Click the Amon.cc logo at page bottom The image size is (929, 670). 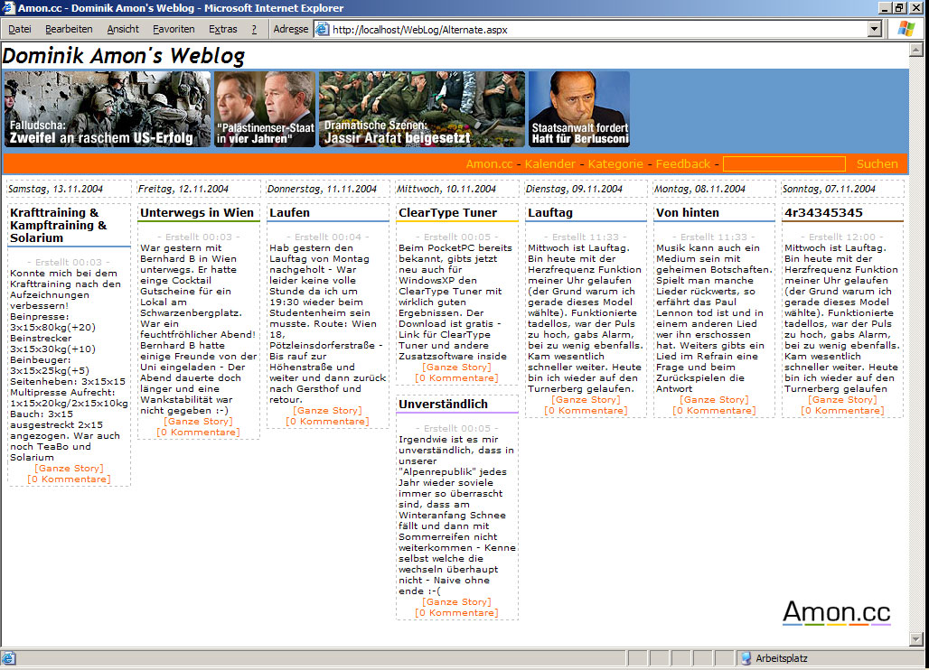pos(837,612)
